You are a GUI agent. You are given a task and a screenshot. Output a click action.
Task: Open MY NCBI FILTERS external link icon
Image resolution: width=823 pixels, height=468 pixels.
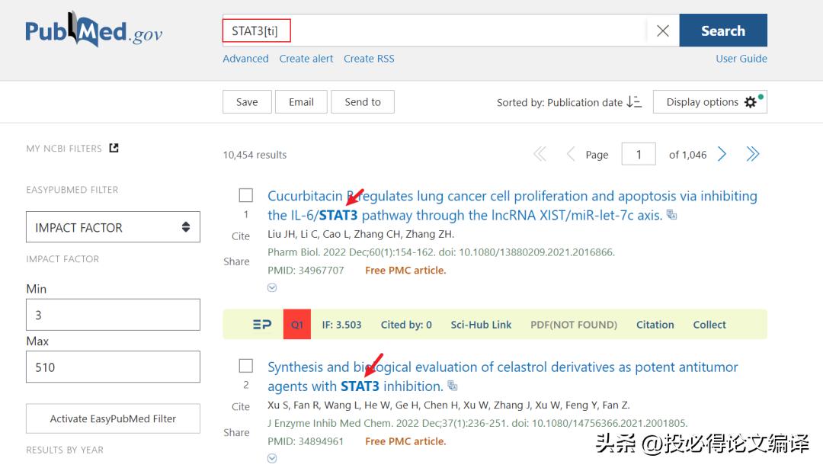coord(114,148)
